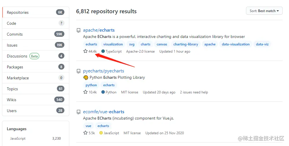The image size is (289, 146).
Task: Switch to Issues results
Action: [x=36, y=45]
